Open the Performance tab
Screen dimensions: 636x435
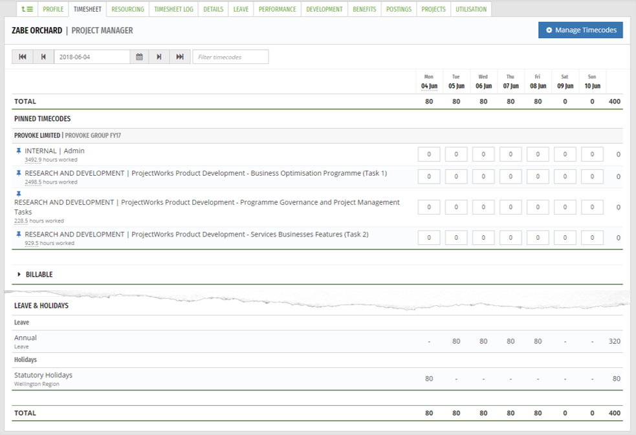click(x=278, y=9)
